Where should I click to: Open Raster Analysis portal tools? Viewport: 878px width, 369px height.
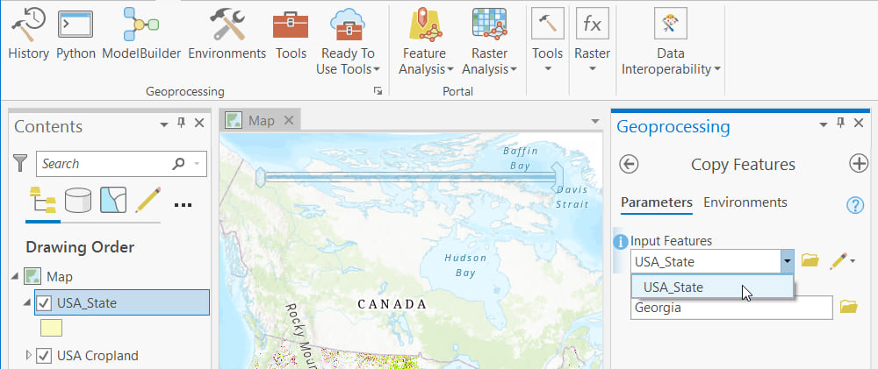click(489, 42)
